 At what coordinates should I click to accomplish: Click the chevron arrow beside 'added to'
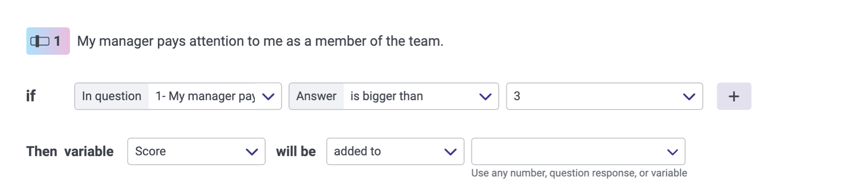[x=450, y=152]
